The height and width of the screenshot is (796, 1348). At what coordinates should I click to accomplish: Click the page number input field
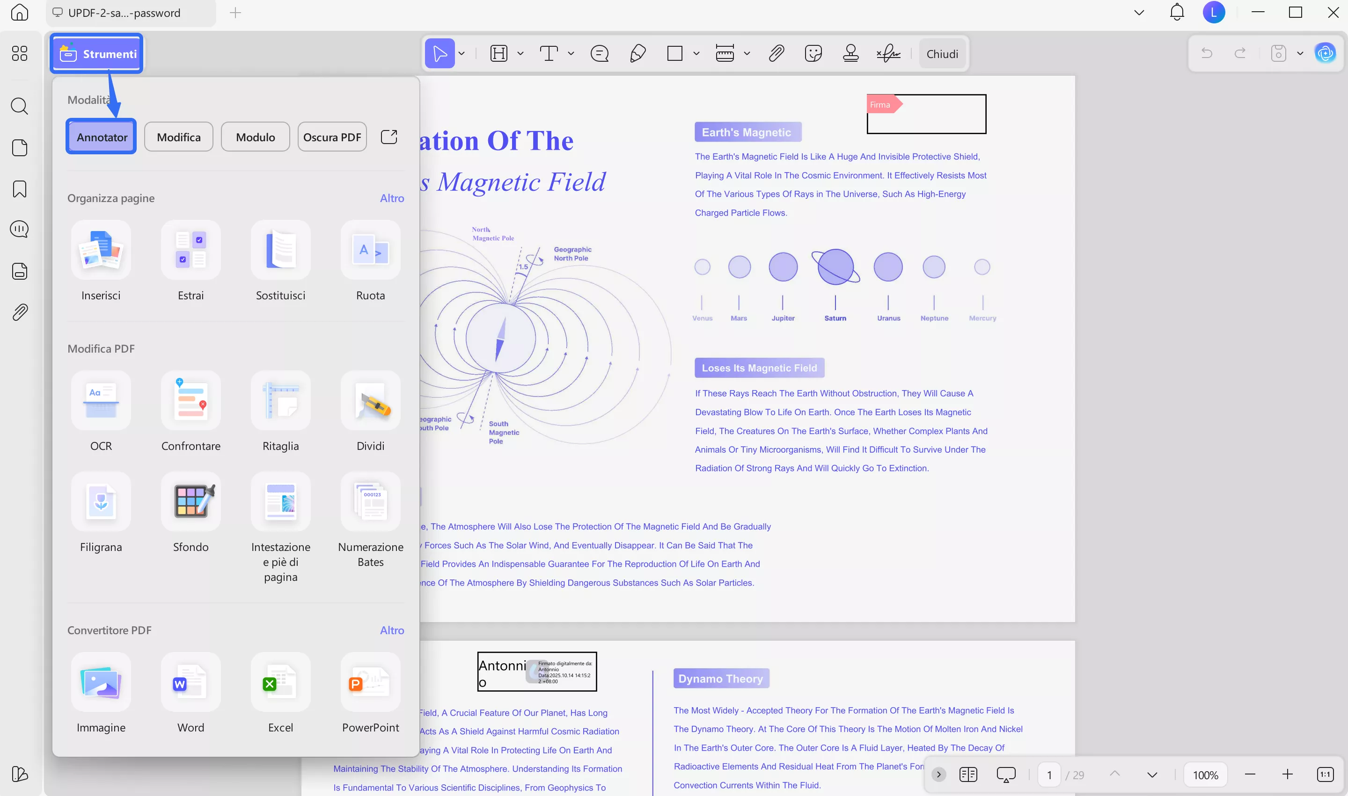point(1049,774)
